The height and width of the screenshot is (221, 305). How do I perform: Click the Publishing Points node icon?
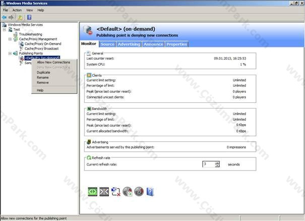16,53
